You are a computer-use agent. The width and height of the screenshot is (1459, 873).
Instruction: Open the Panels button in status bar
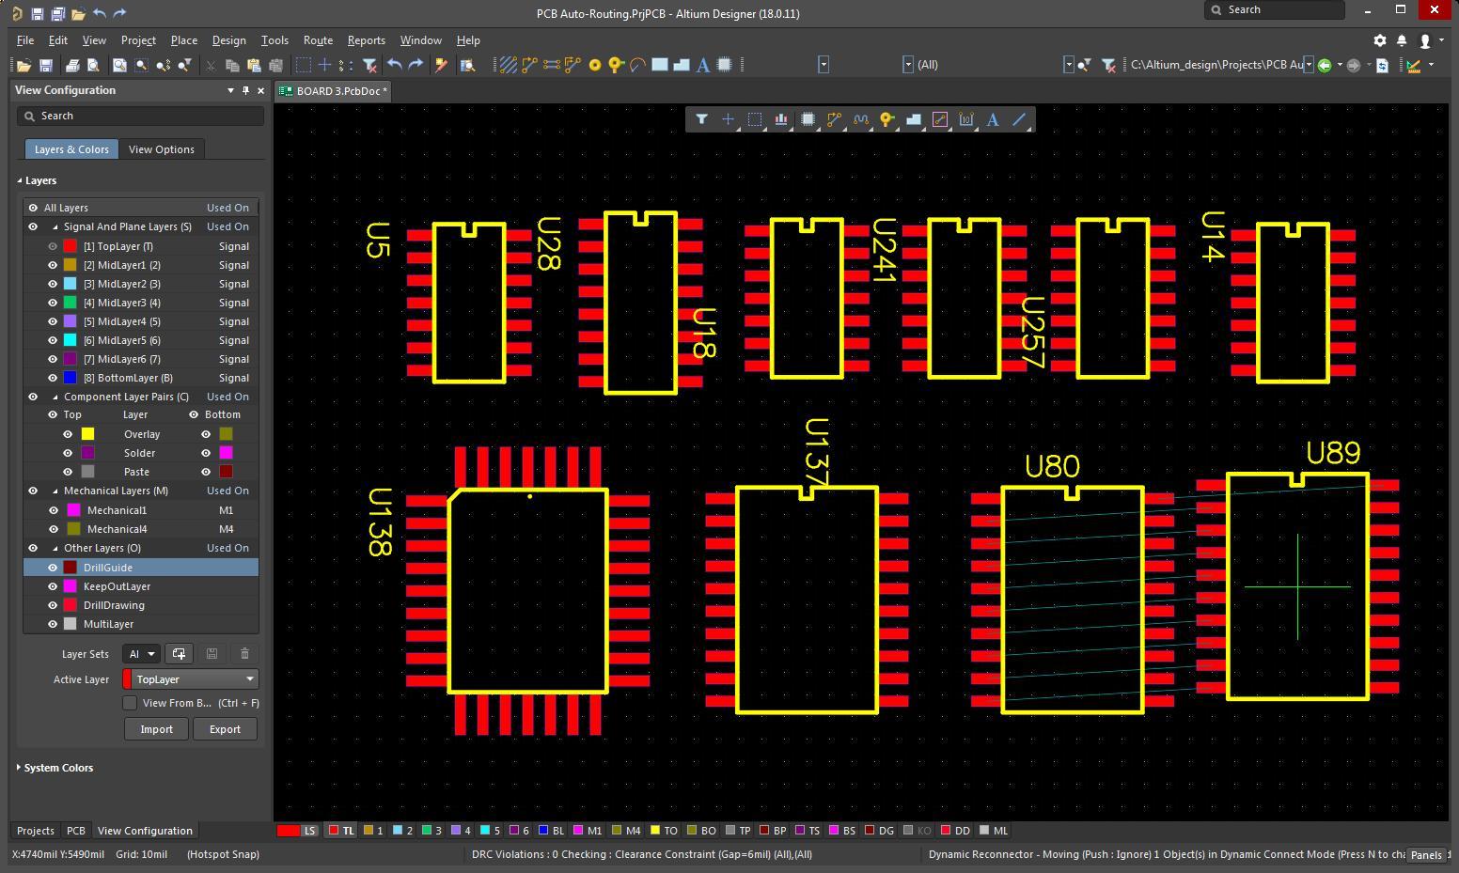coord(1426,854)
